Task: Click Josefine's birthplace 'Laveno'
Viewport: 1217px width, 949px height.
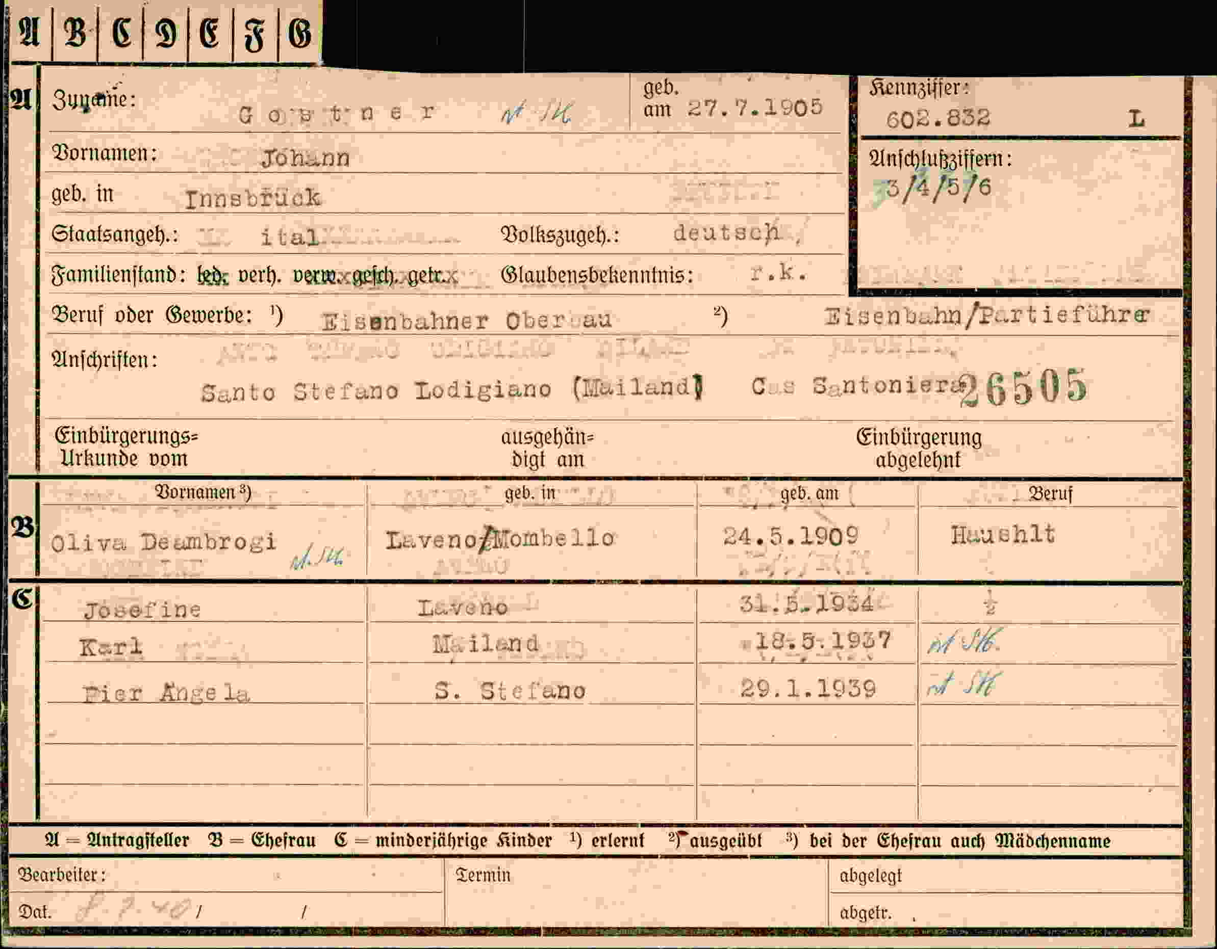Action: 463,608
